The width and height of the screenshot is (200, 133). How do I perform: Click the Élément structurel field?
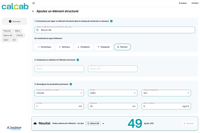113,69
